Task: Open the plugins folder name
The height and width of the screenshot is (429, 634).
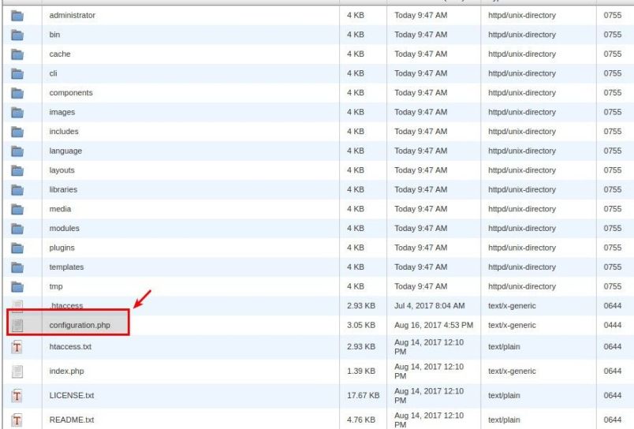Action: click(62, 248)
